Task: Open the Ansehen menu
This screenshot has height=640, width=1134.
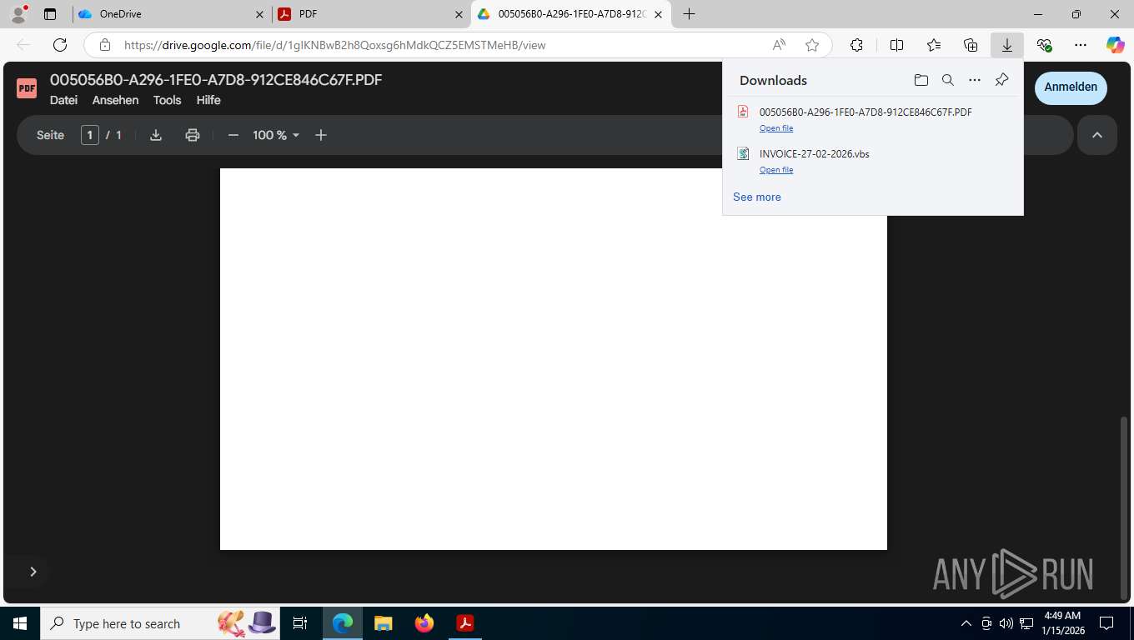Action: tap(115, 100)
